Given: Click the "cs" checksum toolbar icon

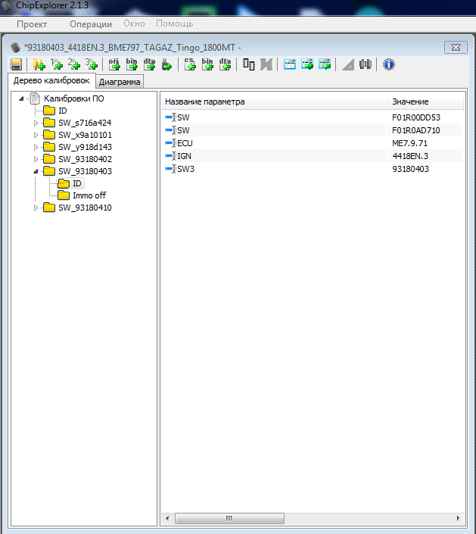Looking at the screenshot, I should 190,65.
